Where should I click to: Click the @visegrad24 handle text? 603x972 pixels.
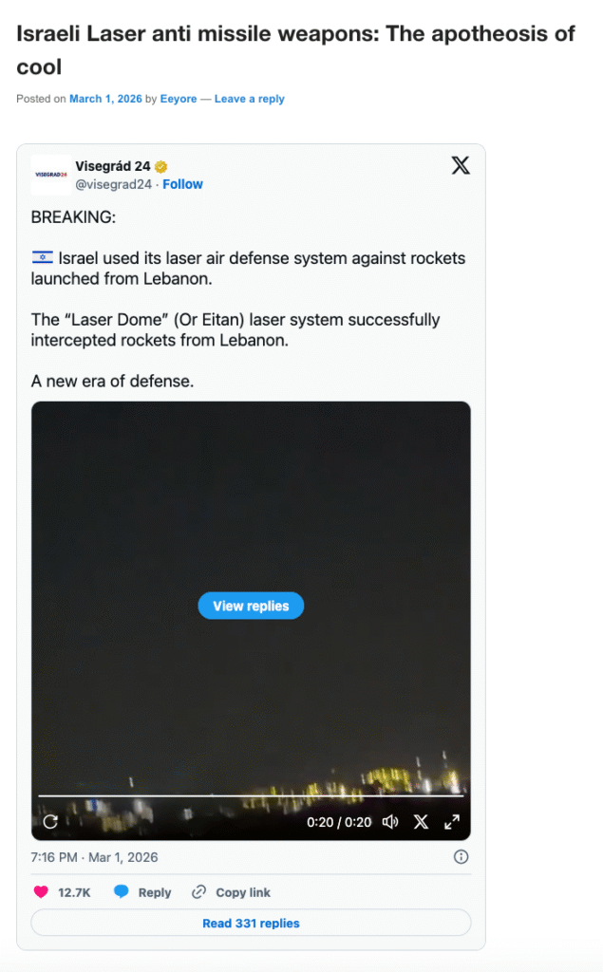pyautogui.click(x=113, y=184)
